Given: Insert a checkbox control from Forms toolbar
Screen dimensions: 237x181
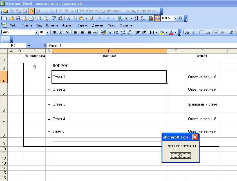Looking at the screenshot, I should (216, 32).
